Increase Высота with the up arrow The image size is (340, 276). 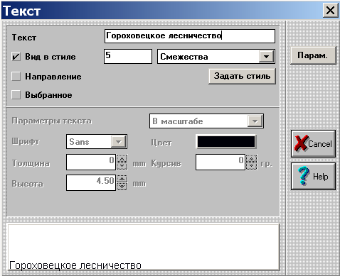pos(122,179)
